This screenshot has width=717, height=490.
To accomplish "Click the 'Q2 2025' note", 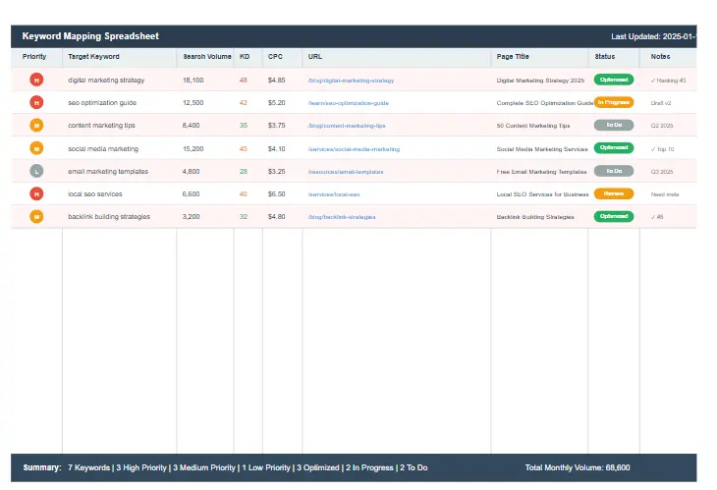I will (x=662, y=126).
